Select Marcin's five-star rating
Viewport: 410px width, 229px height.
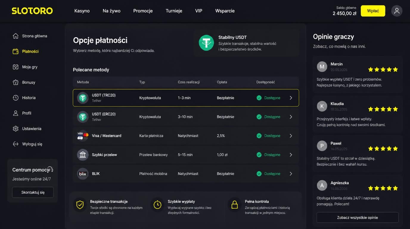pyautogui.click(x=383, y=69)
